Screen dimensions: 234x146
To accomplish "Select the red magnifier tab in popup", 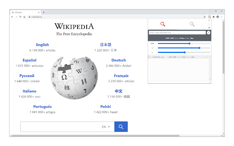I will point(163,24).
